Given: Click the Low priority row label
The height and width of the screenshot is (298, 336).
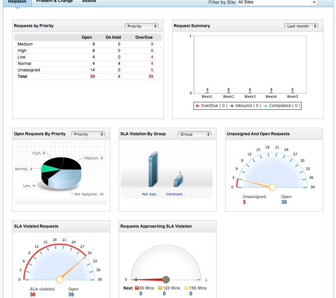Looking at the screenshot, I should coord(21,57).
